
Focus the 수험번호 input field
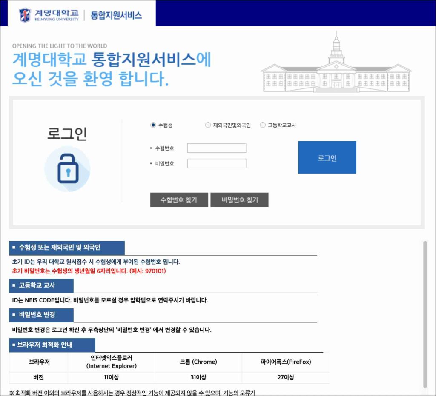pyautogui.click(x=217, y=148)
